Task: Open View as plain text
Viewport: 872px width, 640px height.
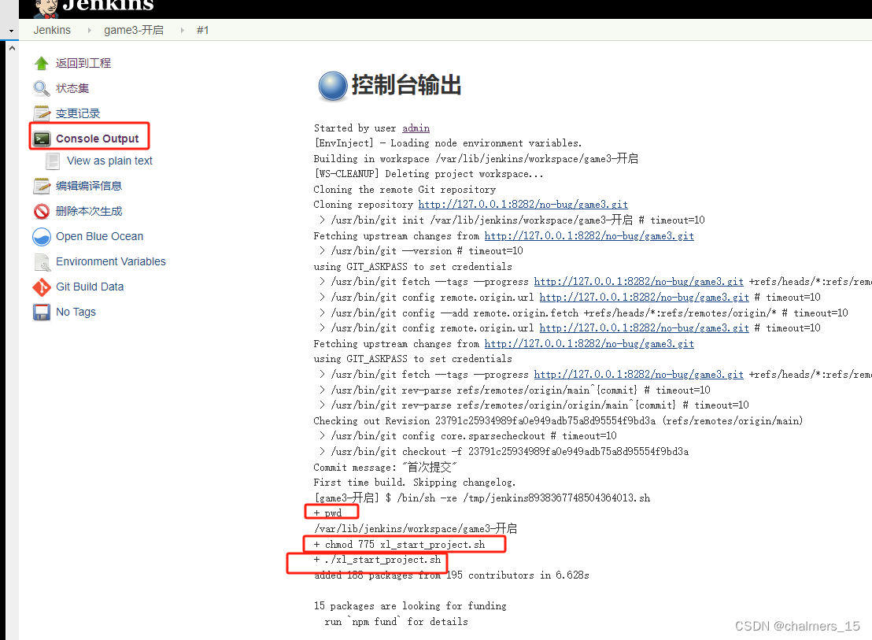Action: click(109, 161)
